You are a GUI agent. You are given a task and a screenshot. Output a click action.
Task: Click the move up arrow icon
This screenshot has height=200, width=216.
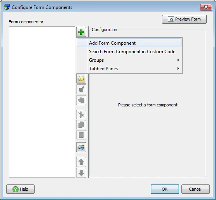point(81,162)
